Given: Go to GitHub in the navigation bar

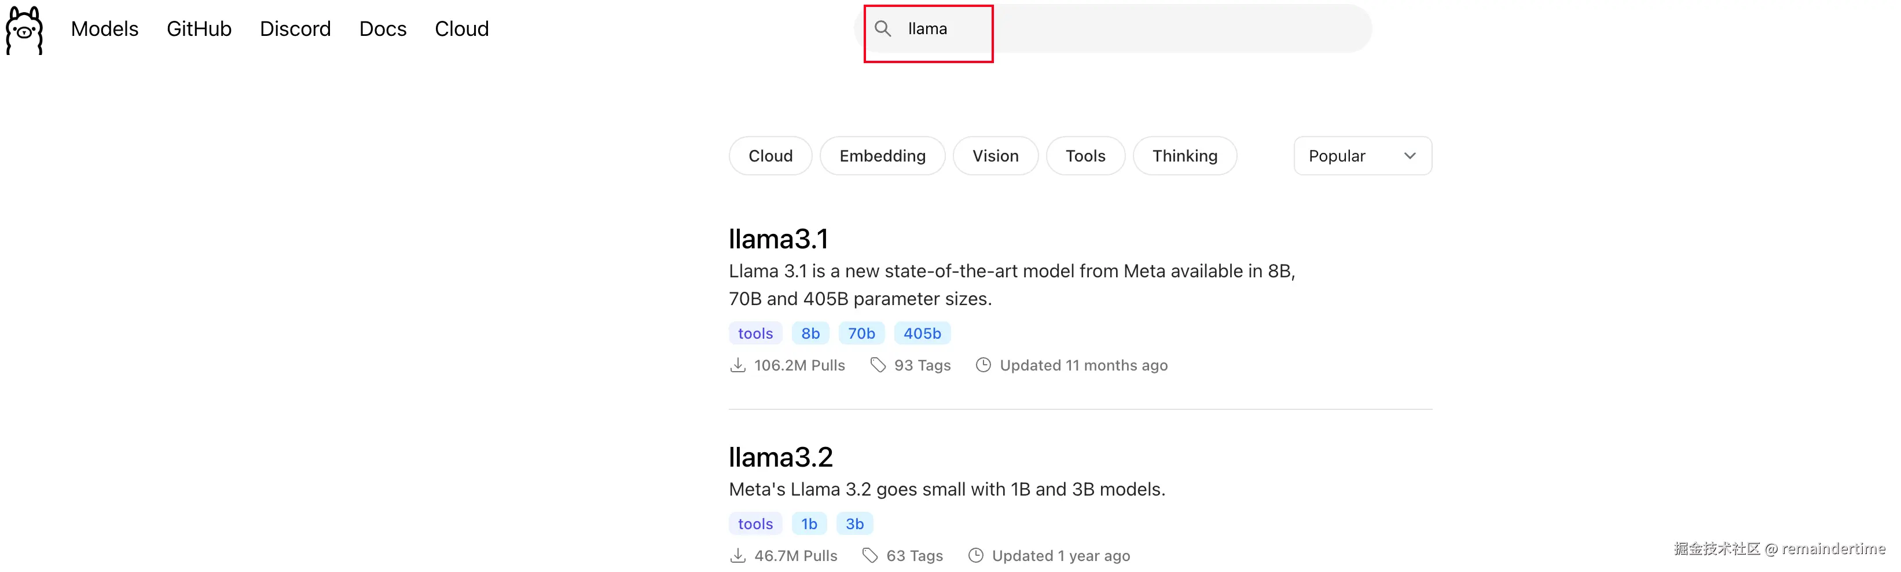Looking at the screenshot, I should 199,29.
